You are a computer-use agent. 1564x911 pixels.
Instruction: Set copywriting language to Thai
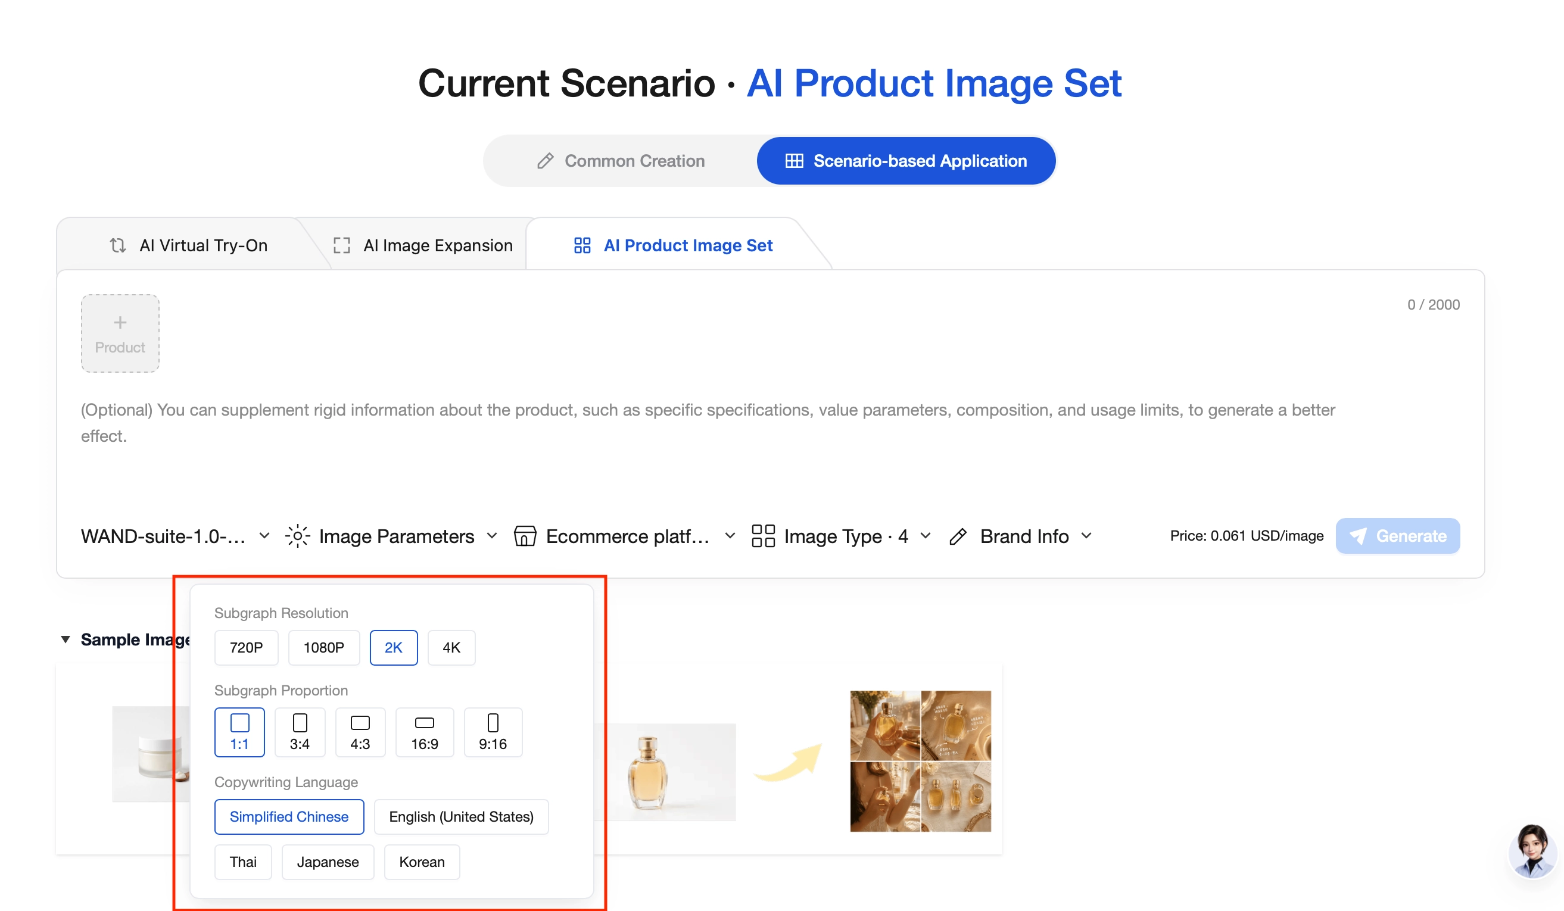pyautogui.click(x=242, y=862)
